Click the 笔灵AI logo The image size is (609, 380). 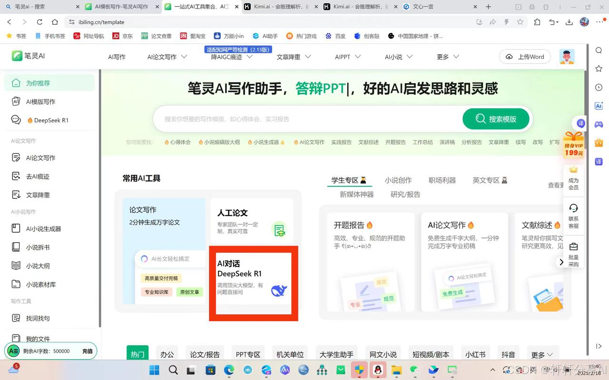[29, 56]
